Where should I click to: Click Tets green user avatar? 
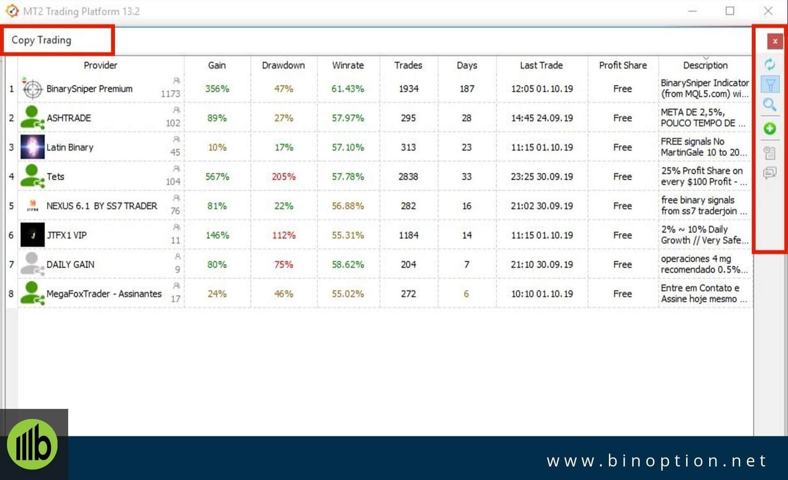point(32,176)
